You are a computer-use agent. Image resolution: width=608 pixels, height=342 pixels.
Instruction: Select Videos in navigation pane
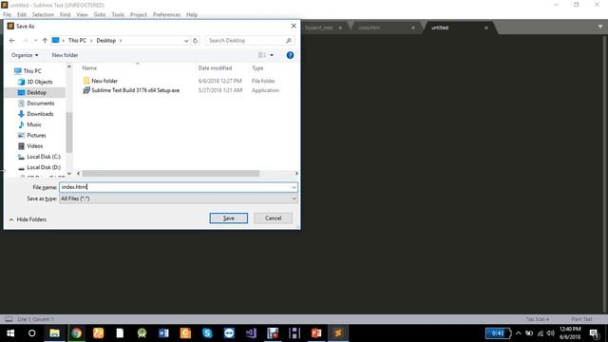pos(34,145)
